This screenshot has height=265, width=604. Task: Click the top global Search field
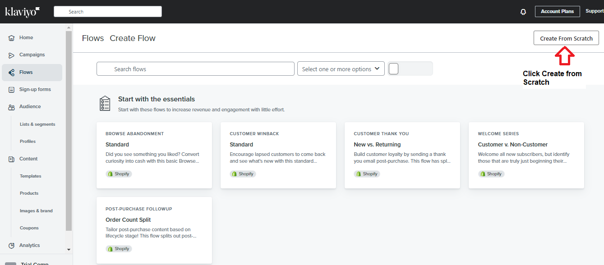coord(108,12)
